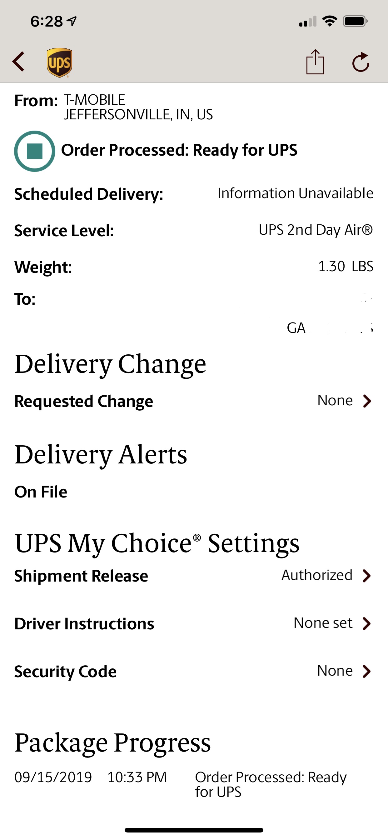Tap the battery indicator icon

(x=355, y=22)
